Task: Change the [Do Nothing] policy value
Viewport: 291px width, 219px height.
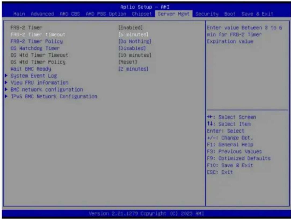Action: pyautogui.click(x=135, y=41)
